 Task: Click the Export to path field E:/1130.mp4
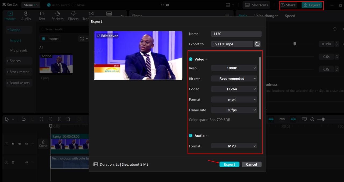click(232, 44)
